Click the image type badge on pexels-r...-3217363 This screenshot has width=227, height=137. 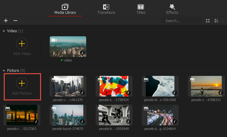(8, 109)
